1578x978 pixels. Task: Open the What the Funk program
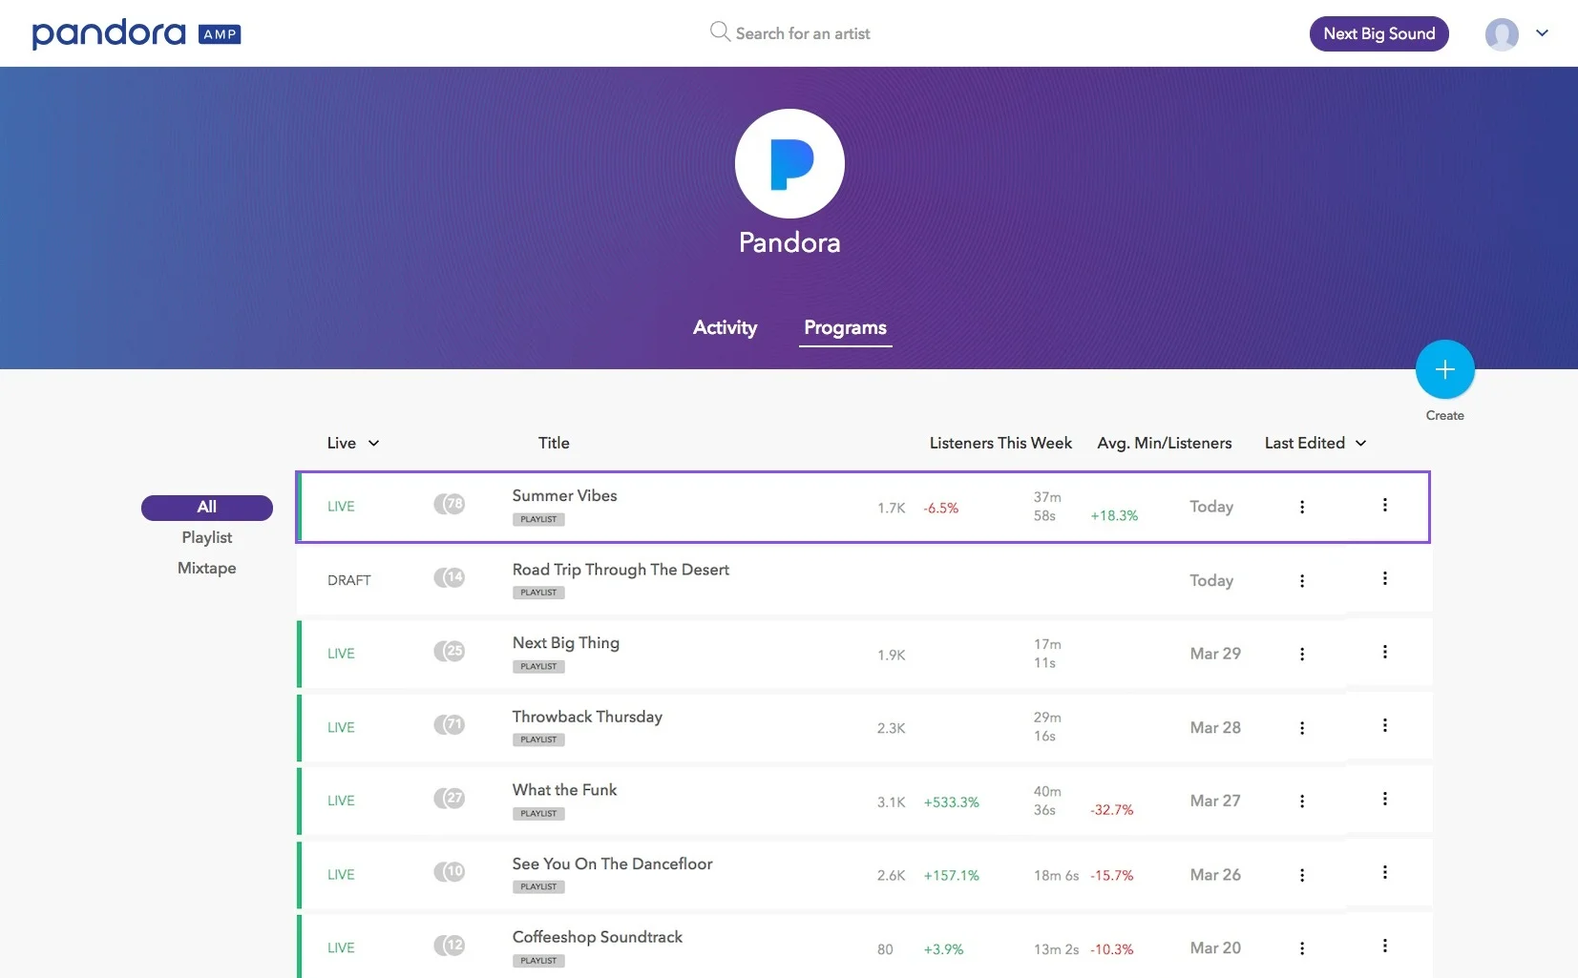click(564, 790)
